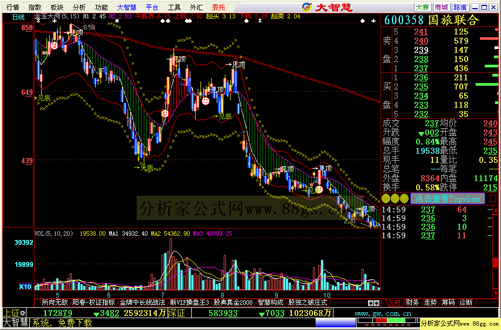Click the www.gw.com.cn link
The height and width of the screenshot is (330, 501).
click(383, 314)
